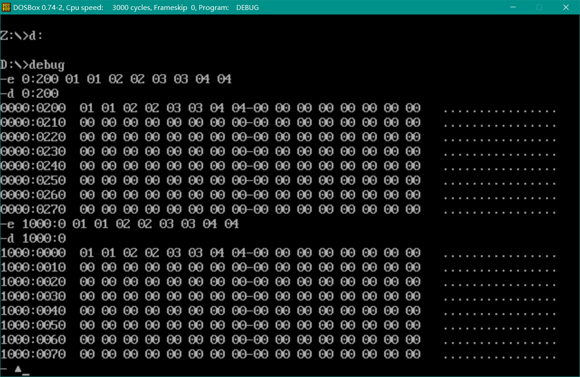Click the '-e 0:200 01 01 02...' command
Image resolution: width=580 pixels, height=377 pixels.
tap(116, 79)
